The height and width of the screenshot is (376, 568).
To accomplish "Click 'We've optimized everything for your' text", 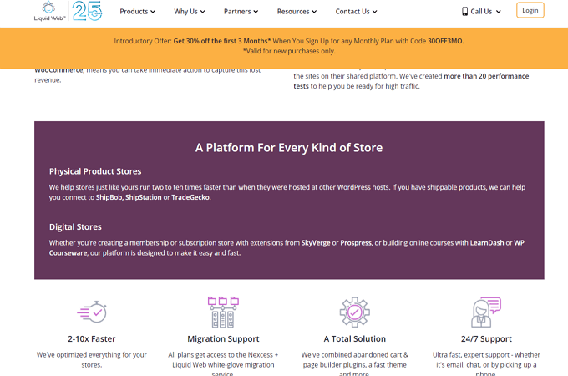I will (92, 355).
